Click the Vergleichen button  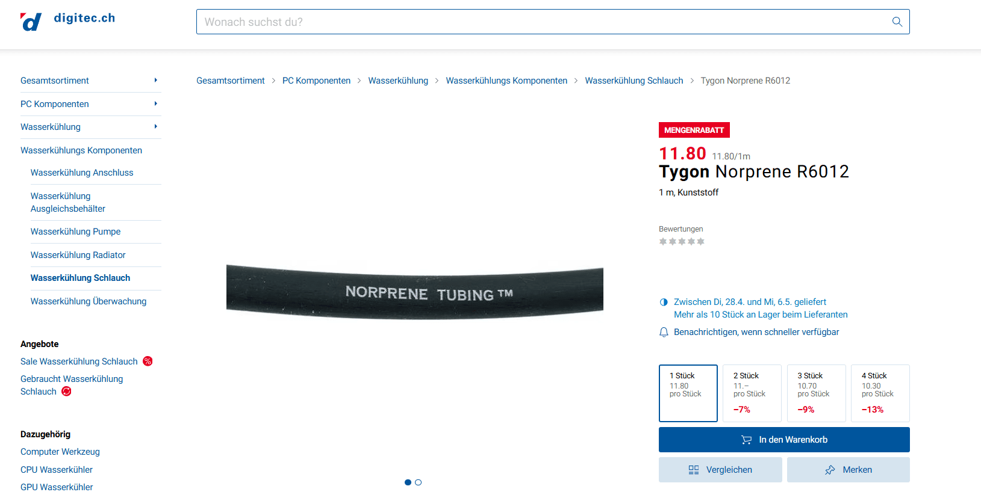720,470
